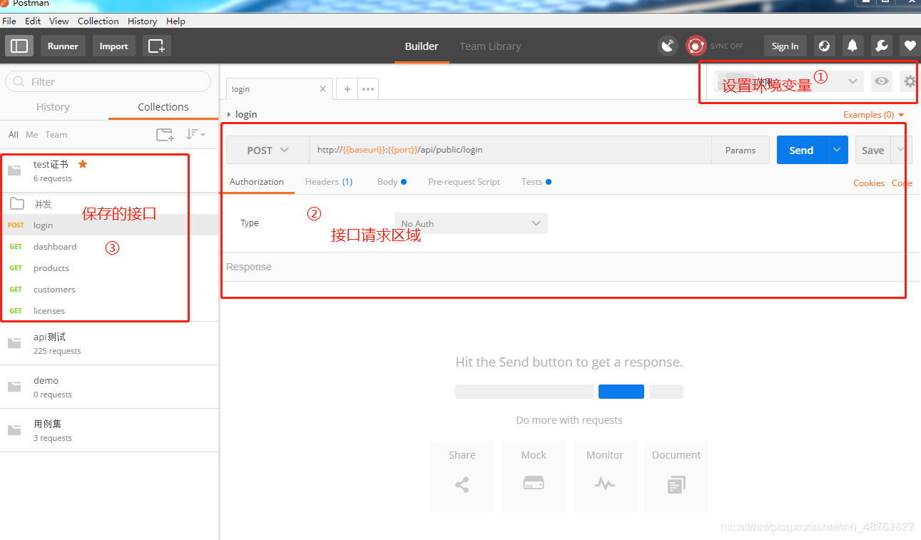Filter collections by All

point(14,134)
